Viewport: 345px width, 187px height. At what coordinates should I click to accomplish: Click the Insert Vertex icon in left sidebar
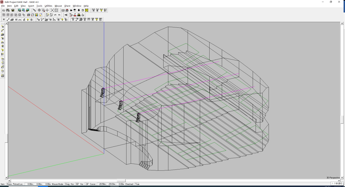[x=3, y=26]
